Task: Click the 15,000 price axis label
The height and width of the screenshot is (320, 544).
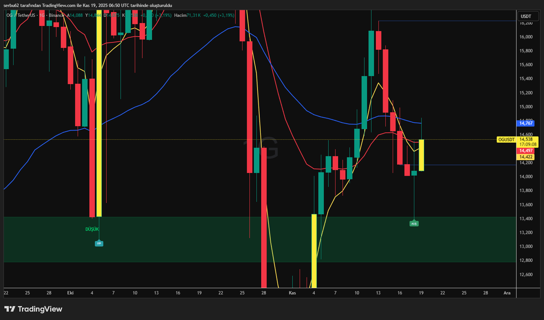Action: [x=526, y=107]
